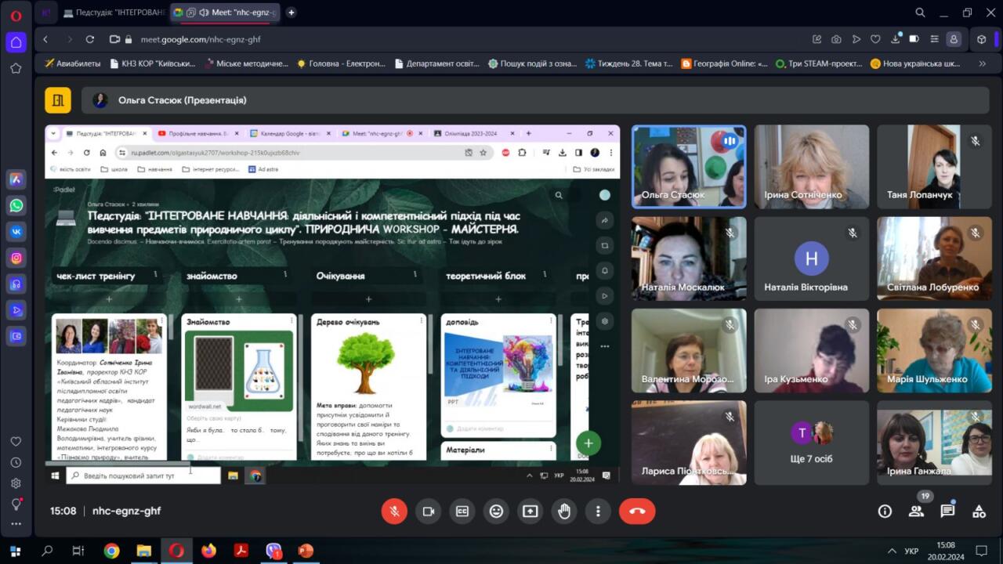
Task: Select the Meet nhc-egnz-ghf tab
Action: (226, 13)
